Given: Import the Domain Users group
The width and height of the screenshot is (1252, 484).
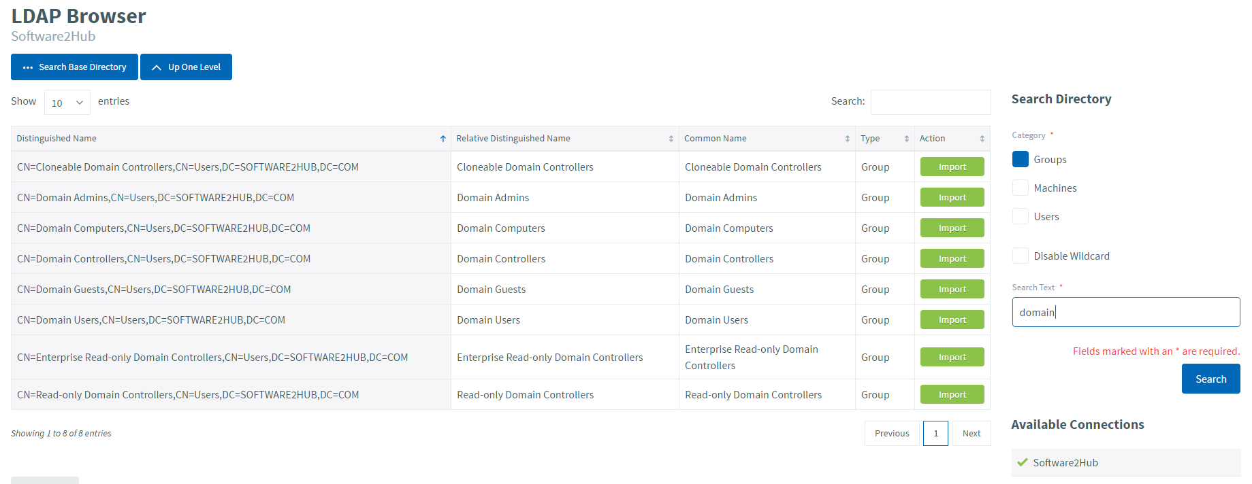Looking at the screenshot, I should (952, 319).
